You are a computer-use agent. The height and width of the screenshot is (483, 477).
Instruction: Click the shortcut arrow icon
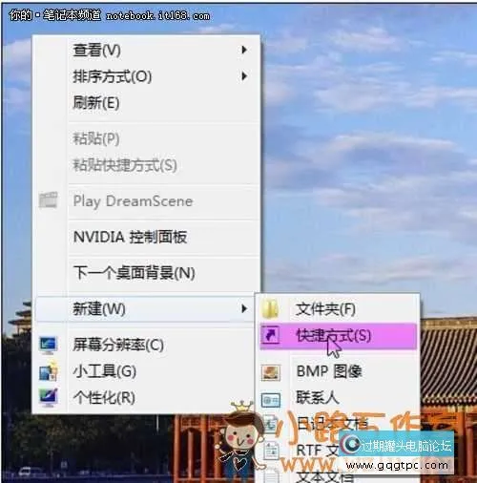pyautogui.click(x=271, y=335)
